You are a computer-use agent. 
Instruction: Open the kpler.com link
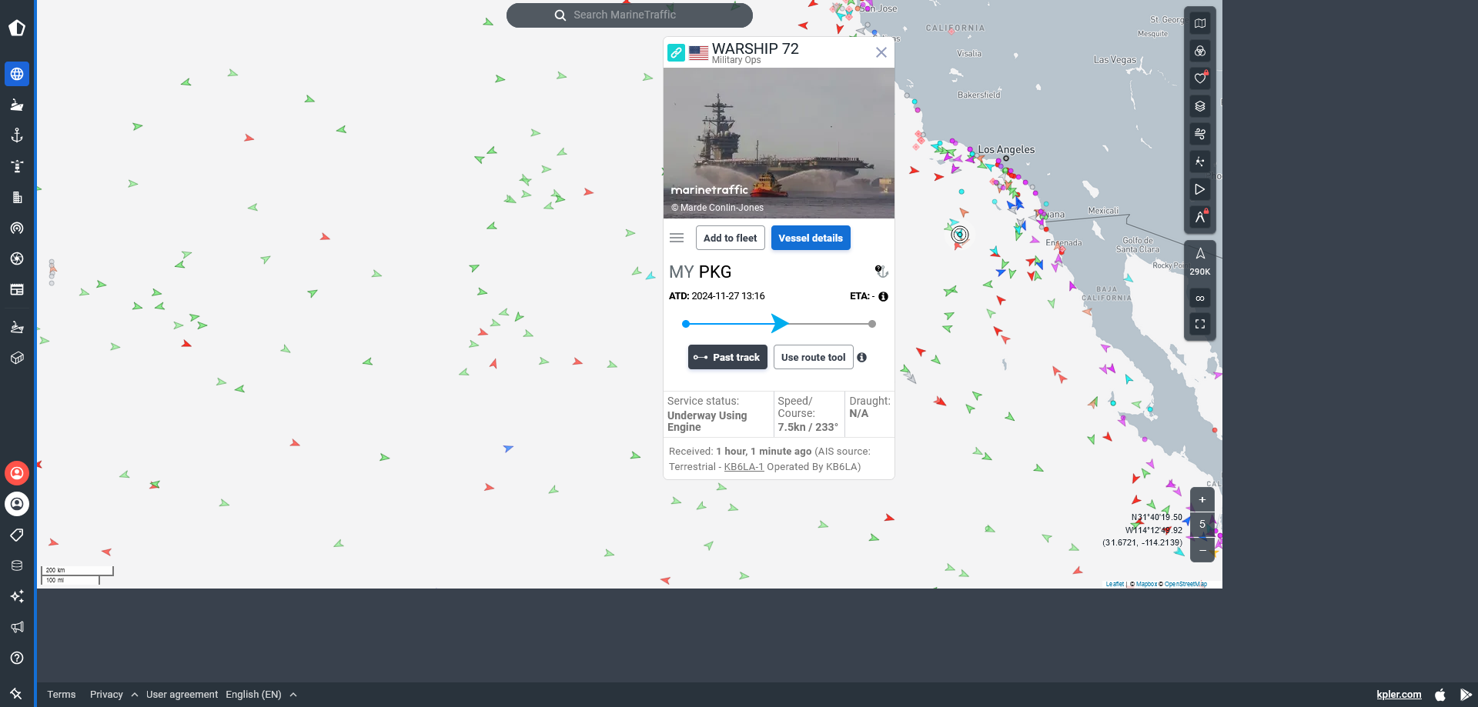tap(1399, 694)
